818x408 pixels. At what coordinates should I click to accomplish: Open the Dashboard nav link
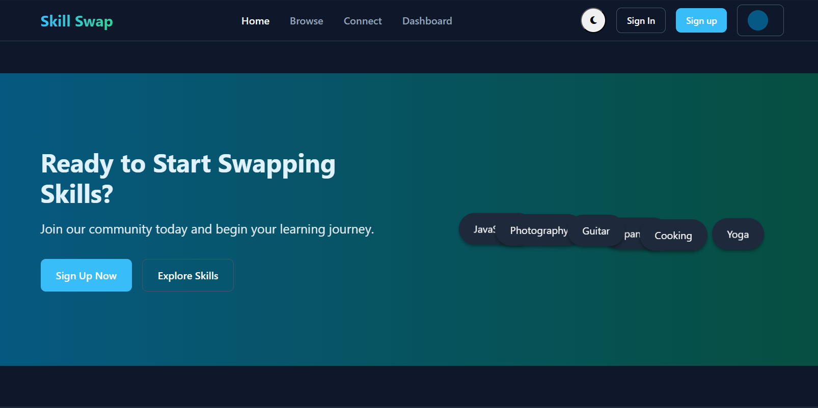pos(427,21)
